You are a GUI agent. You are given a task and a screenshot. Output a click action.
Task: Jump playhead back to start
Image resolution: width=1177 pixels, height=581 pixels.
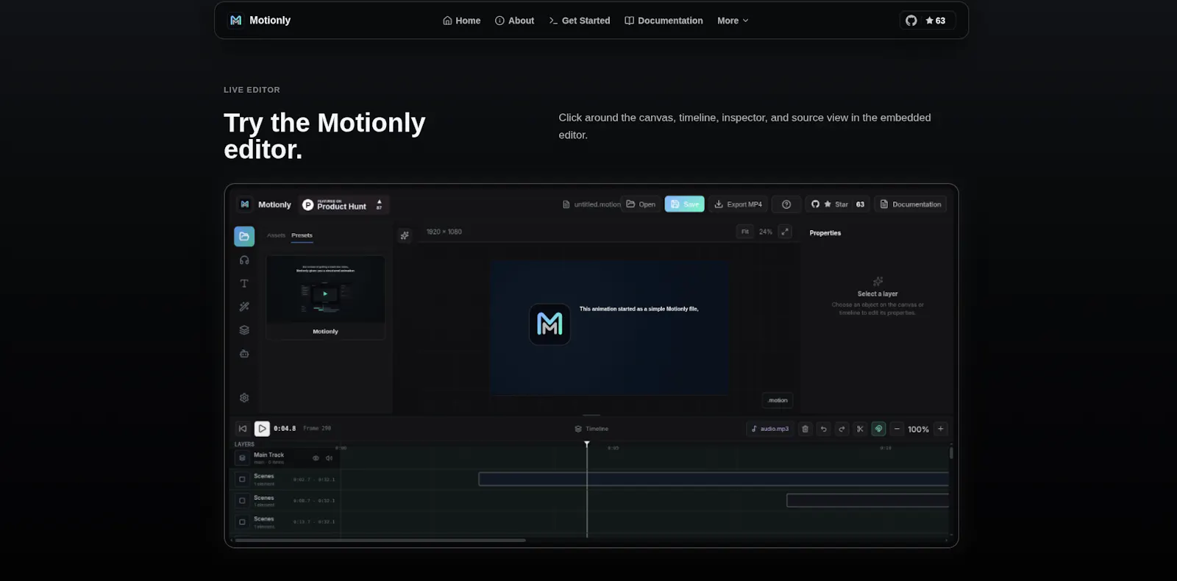[243, 429]
